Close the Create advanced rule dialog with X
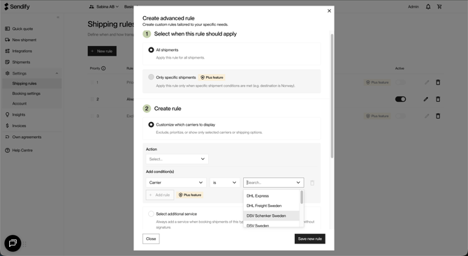Image resolution: width=468 pixels, height=256 pixels. coord(329,10)
